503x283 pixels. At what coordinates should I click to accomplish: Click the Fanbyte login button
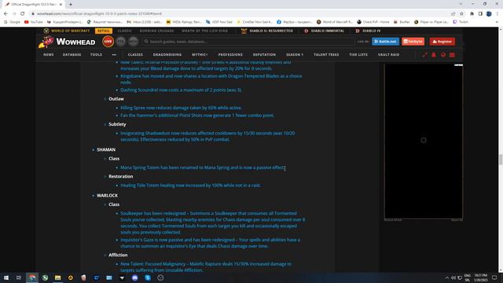point(413,42)
